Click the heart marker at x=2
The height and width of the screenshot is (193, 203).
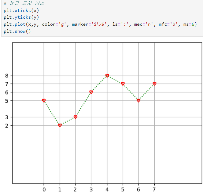pos(76,117)
